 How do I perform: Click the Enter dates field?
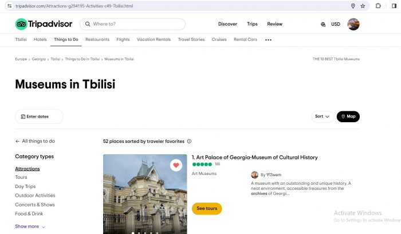(x=39, y=116)
